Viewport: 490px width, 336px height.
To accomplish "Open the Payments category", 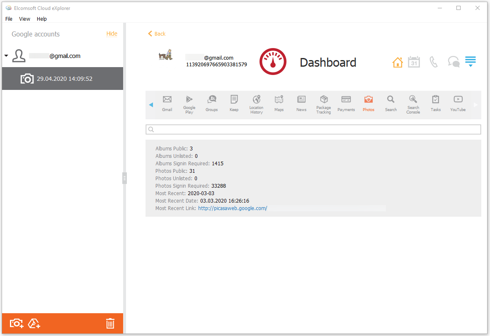I will 346,104.
